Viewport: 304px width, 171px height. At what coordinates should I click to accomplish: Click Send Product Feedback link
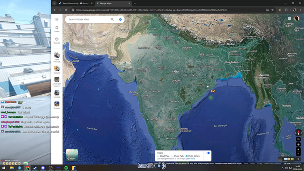click(273, 163)
